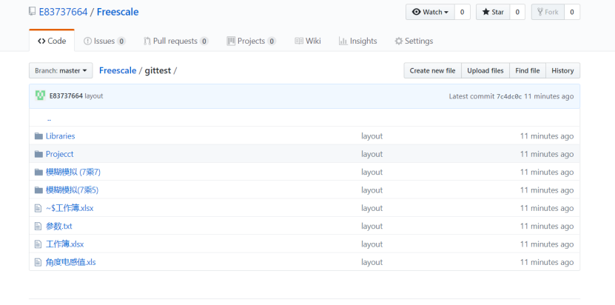Navigate to parent directory via '..'
This screenshot has width=615, height=305.
pos(49,118)
